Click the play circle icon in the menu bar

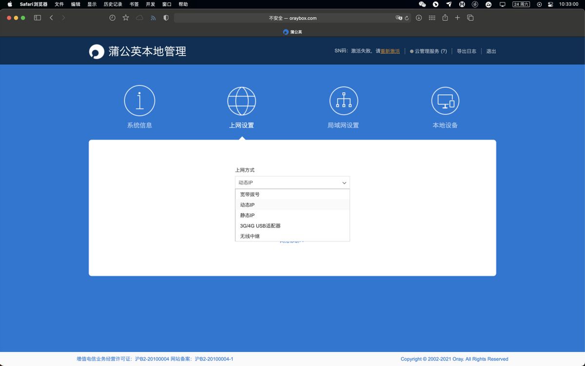point(539,4)
